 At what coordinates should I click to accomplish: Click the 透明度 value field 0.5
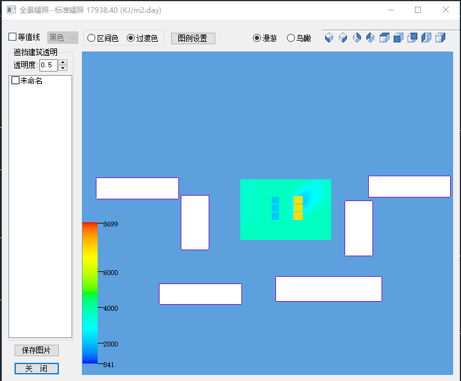click(49, 65)
